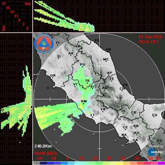The width and height of the screenshot is (165, 165).
Task: Click the IS city label
Action: click(x=123, y=111)
